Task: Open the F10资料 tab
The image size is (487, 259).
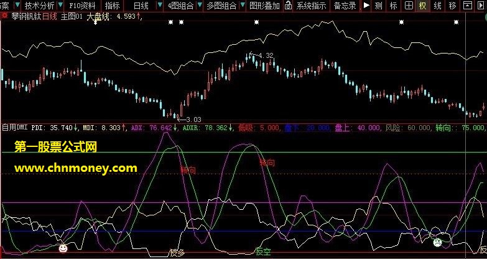Action: pos(82,5)
